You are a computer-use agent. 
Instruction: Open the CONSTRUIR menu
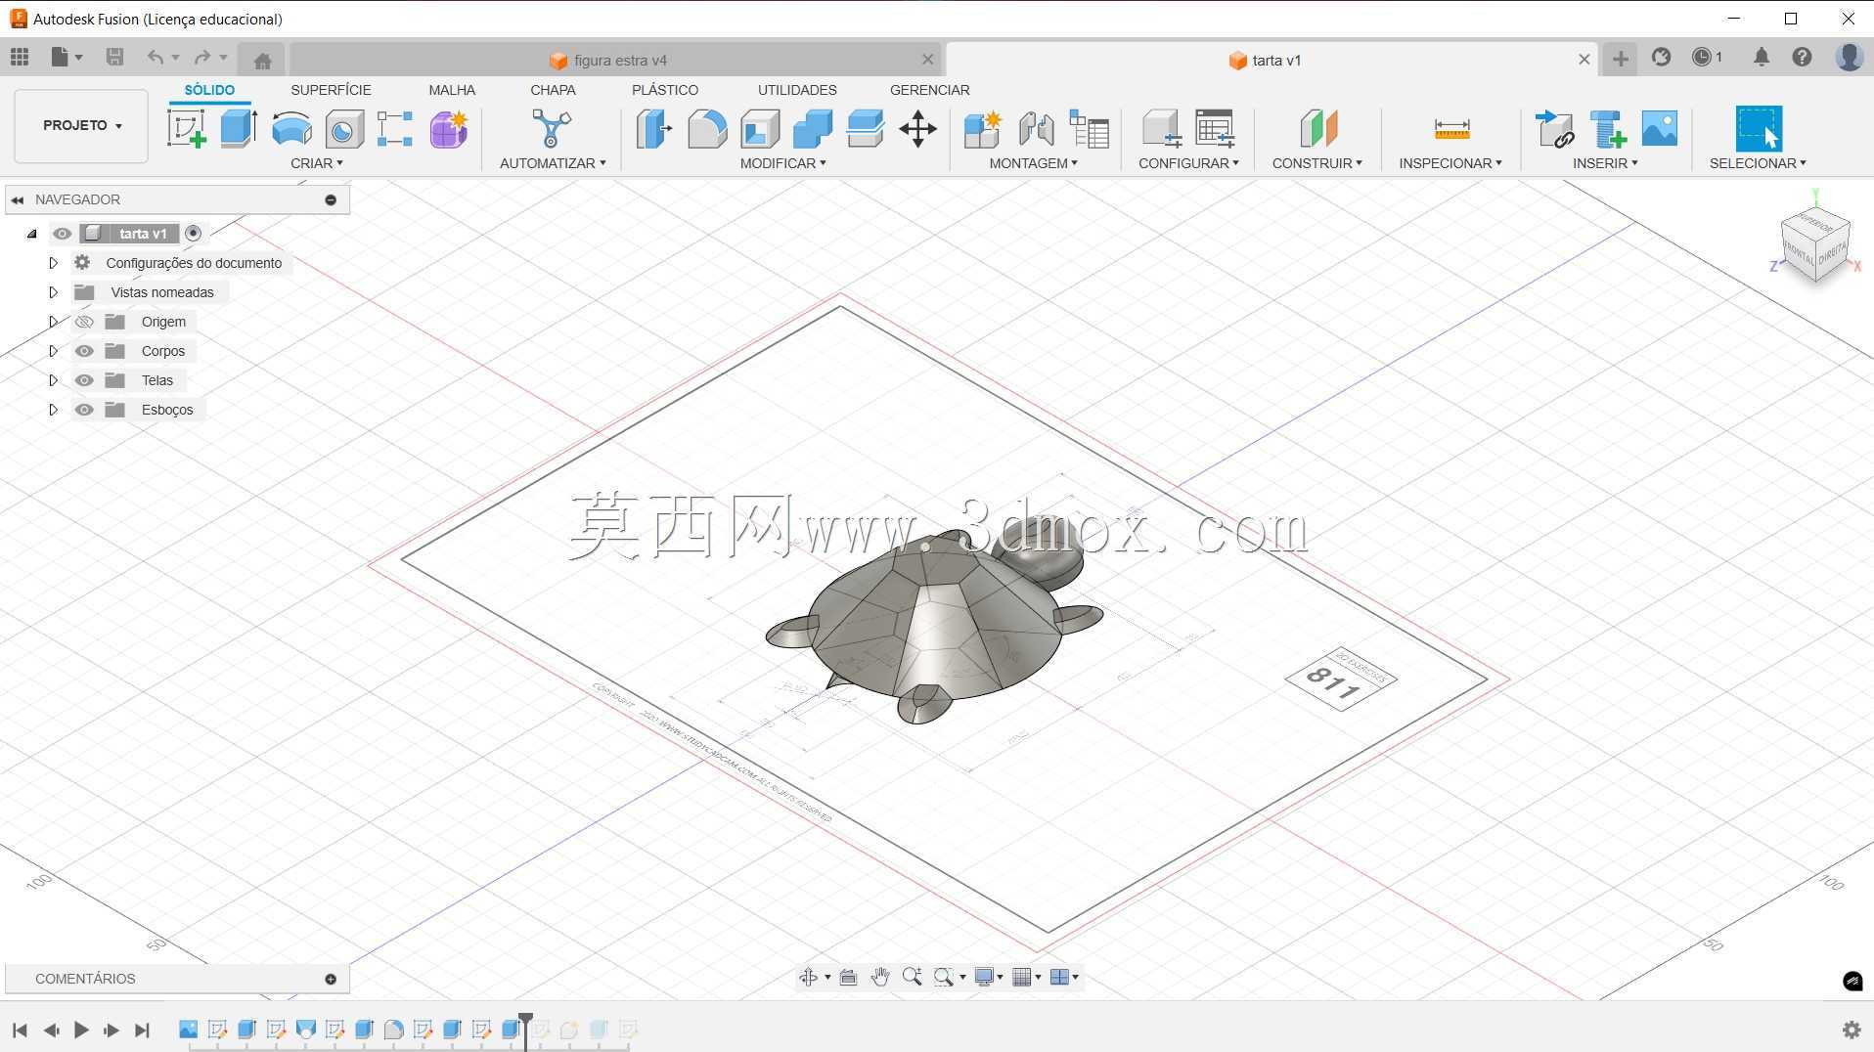pyautogui.click(x=1316, y=163)
